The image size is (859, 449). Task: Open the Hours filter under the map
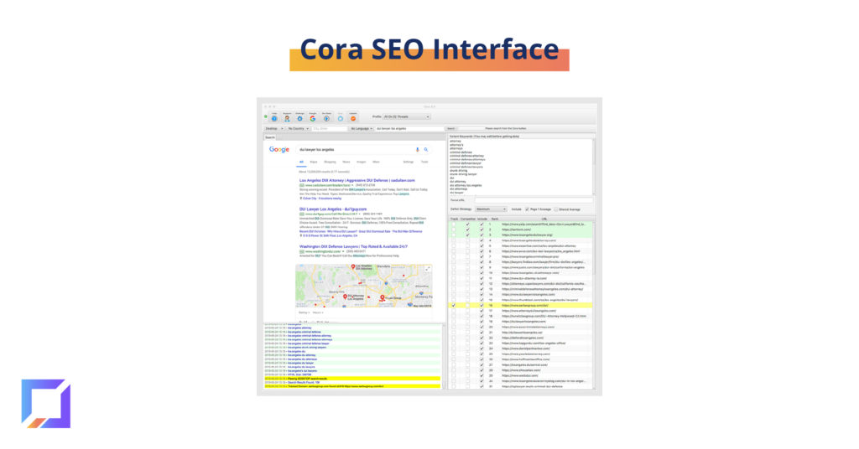click(318, 312)
